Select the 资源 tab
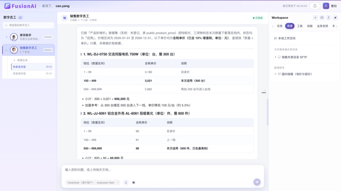This screenshot has width=341, height=191. coord(290,26)
